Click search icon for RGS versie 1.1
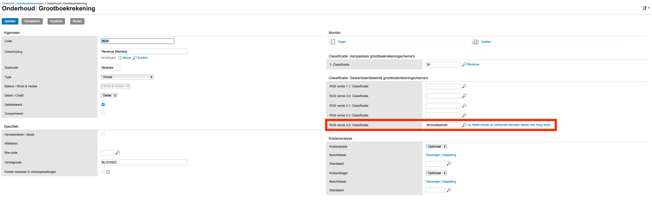 point(464,86)
